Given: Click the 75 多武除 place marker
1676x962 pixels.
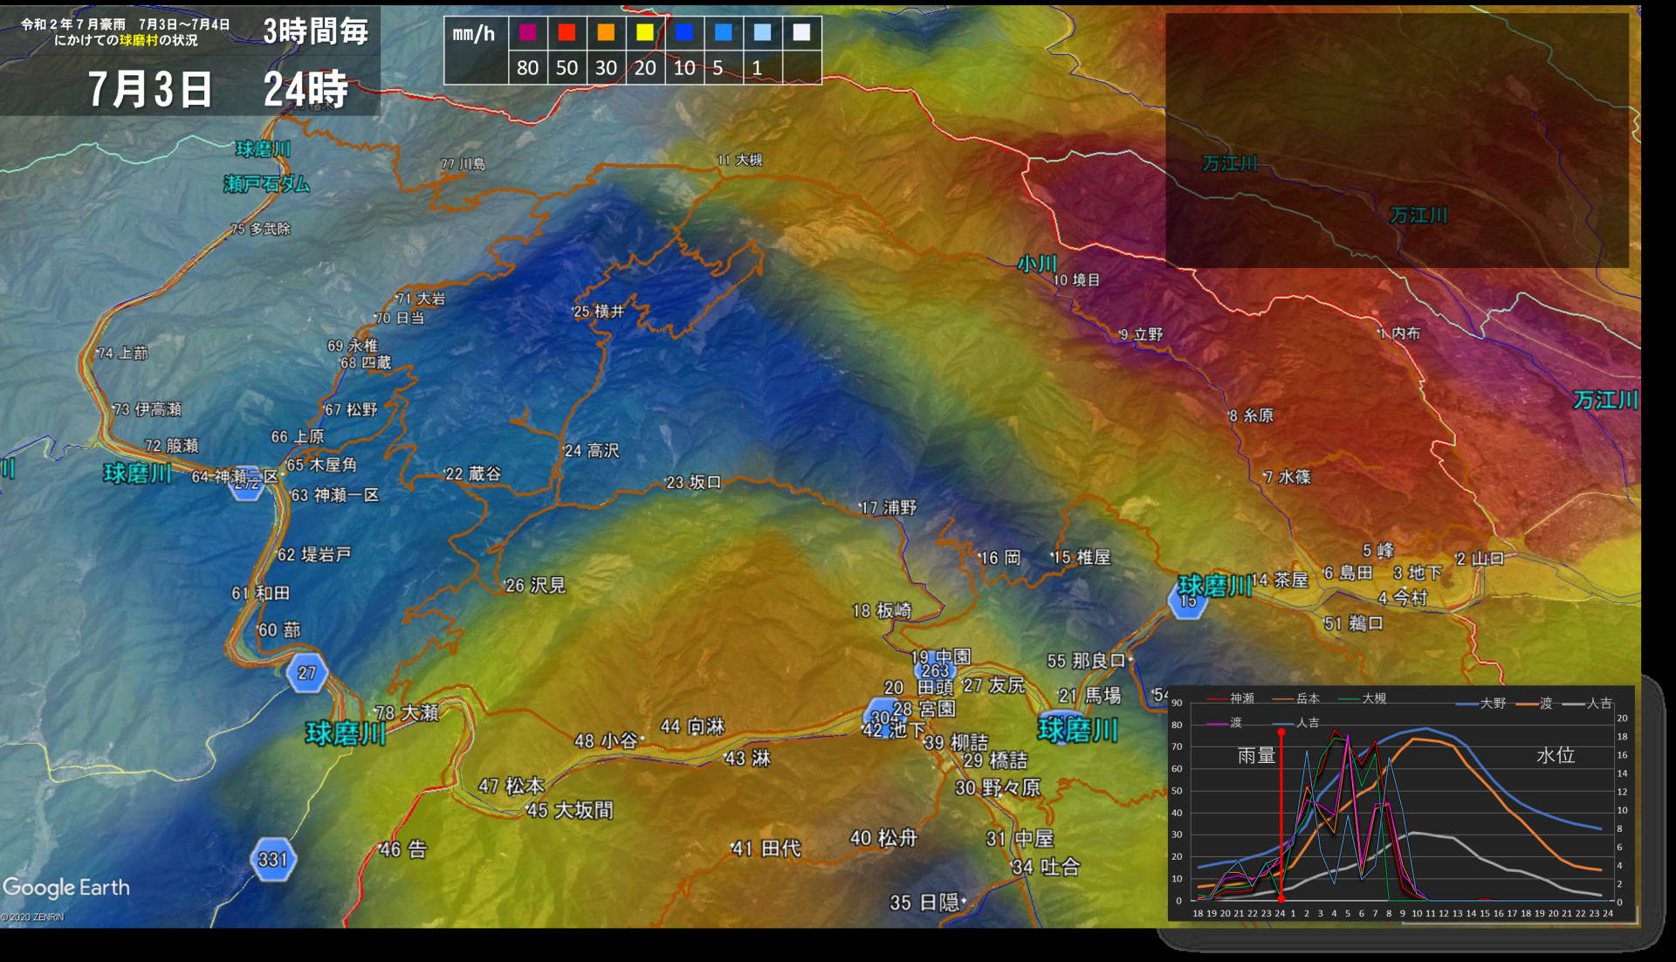Looking at the screenshot, I should (261, 229).
